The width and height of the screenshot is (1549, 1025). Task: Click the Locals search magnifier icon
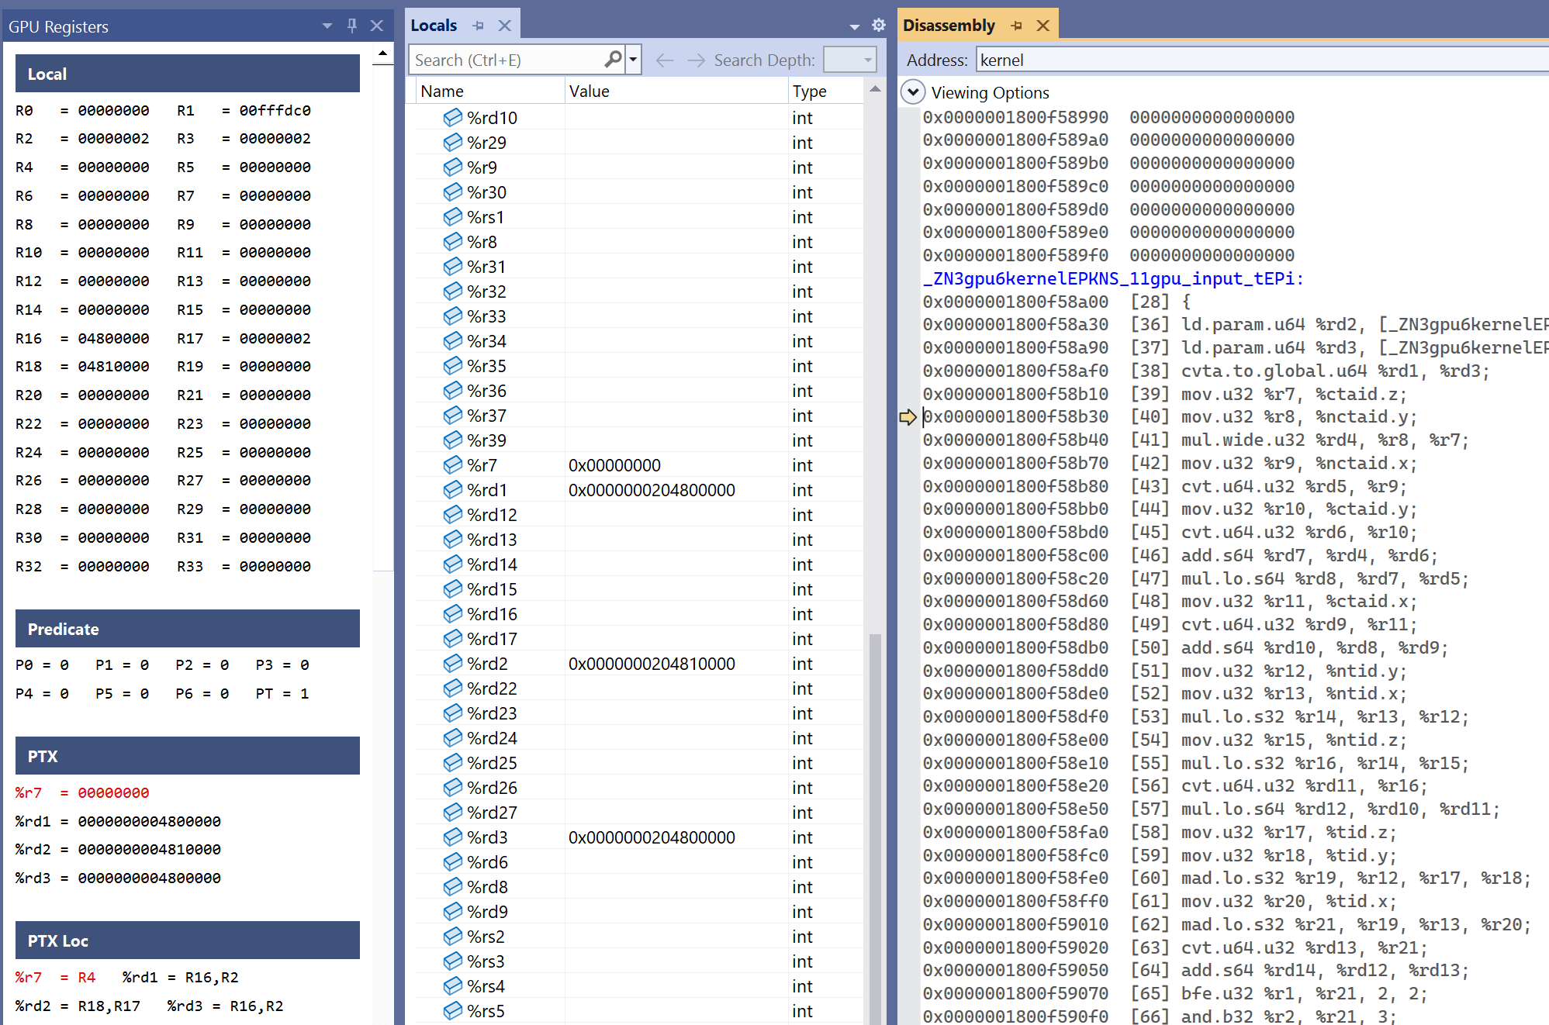pyautogui.click(x=613, y=59)
